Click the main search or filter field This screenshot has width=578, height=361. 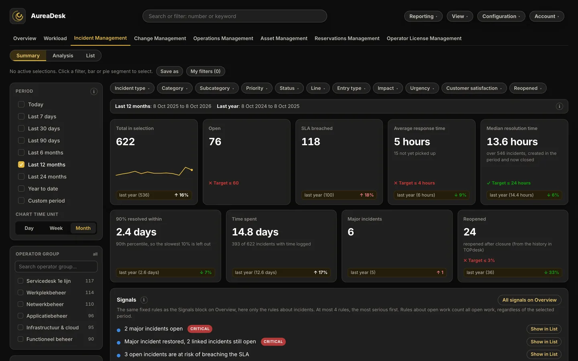(235, 16)
